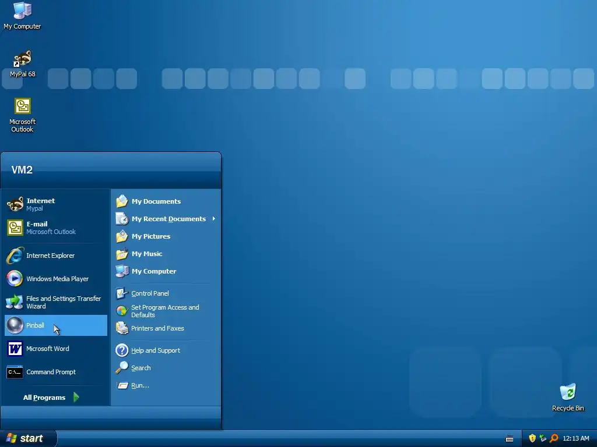Click the on-screen keyboard taskbar icon

point(510,439)
